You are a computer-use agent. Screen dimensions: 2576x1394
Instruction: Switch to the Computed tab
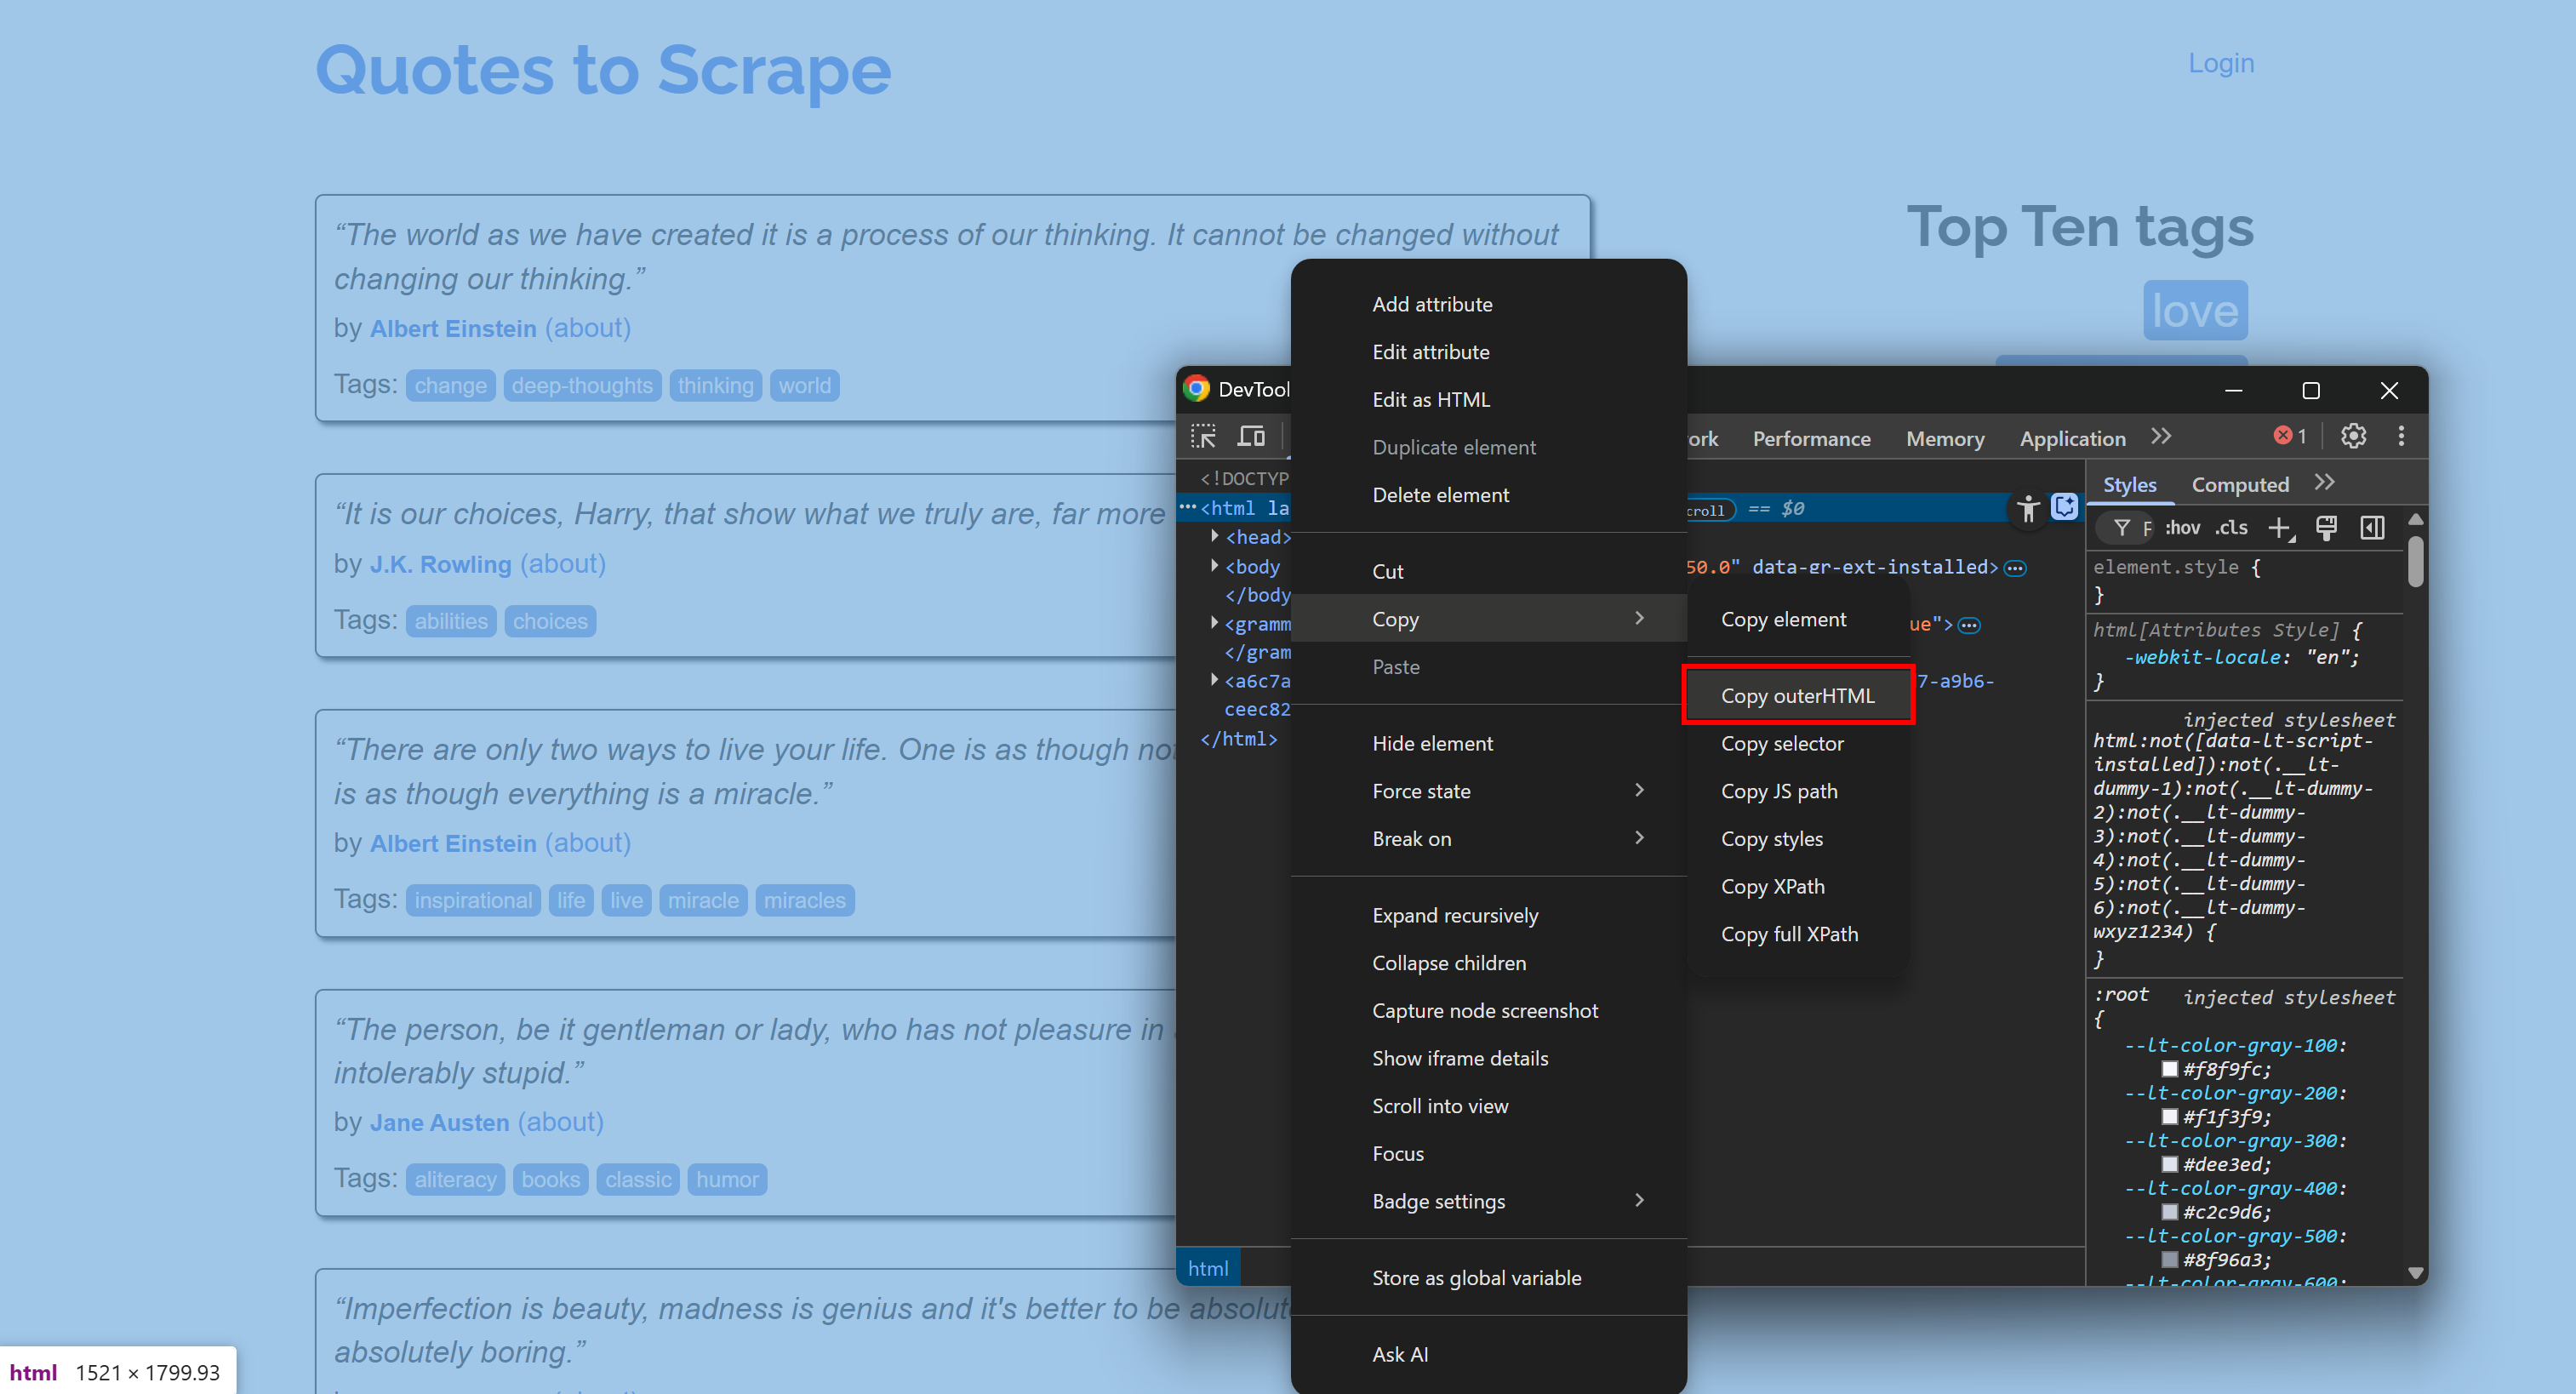(2239, 485)
